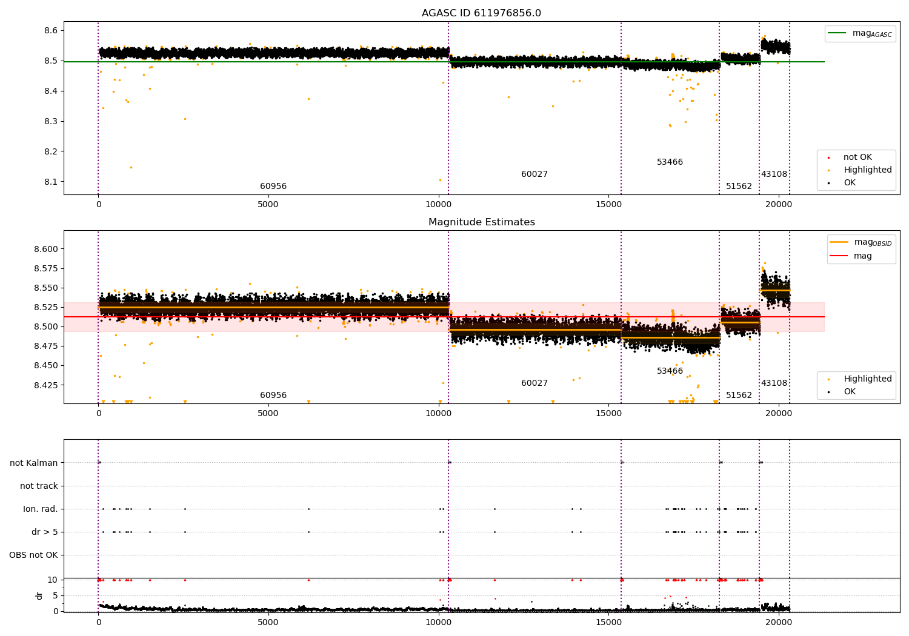Screen dimensions: 909x636
Task: Click obsid label 51562 in Magnitude Estimates plot
Action: 739,396
